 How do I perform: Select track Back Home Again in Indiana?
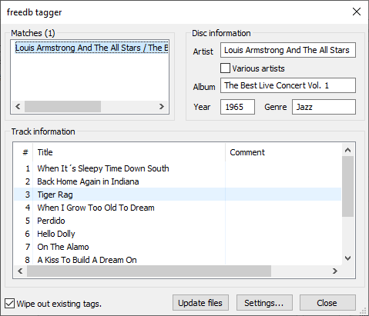(177, 181)
